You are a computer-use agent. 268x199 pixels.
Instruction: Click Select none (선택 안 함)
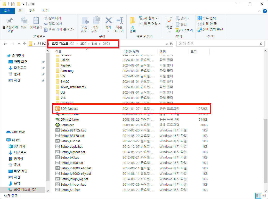(x=207, y=24)
